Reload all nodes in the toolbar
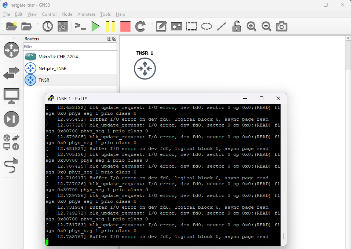351x249 pixels. tap(140, 26)
